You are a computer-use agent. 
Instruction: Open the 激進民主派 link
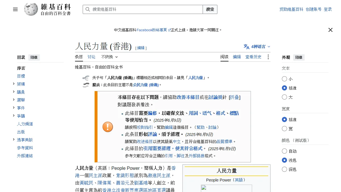[159, 176]
